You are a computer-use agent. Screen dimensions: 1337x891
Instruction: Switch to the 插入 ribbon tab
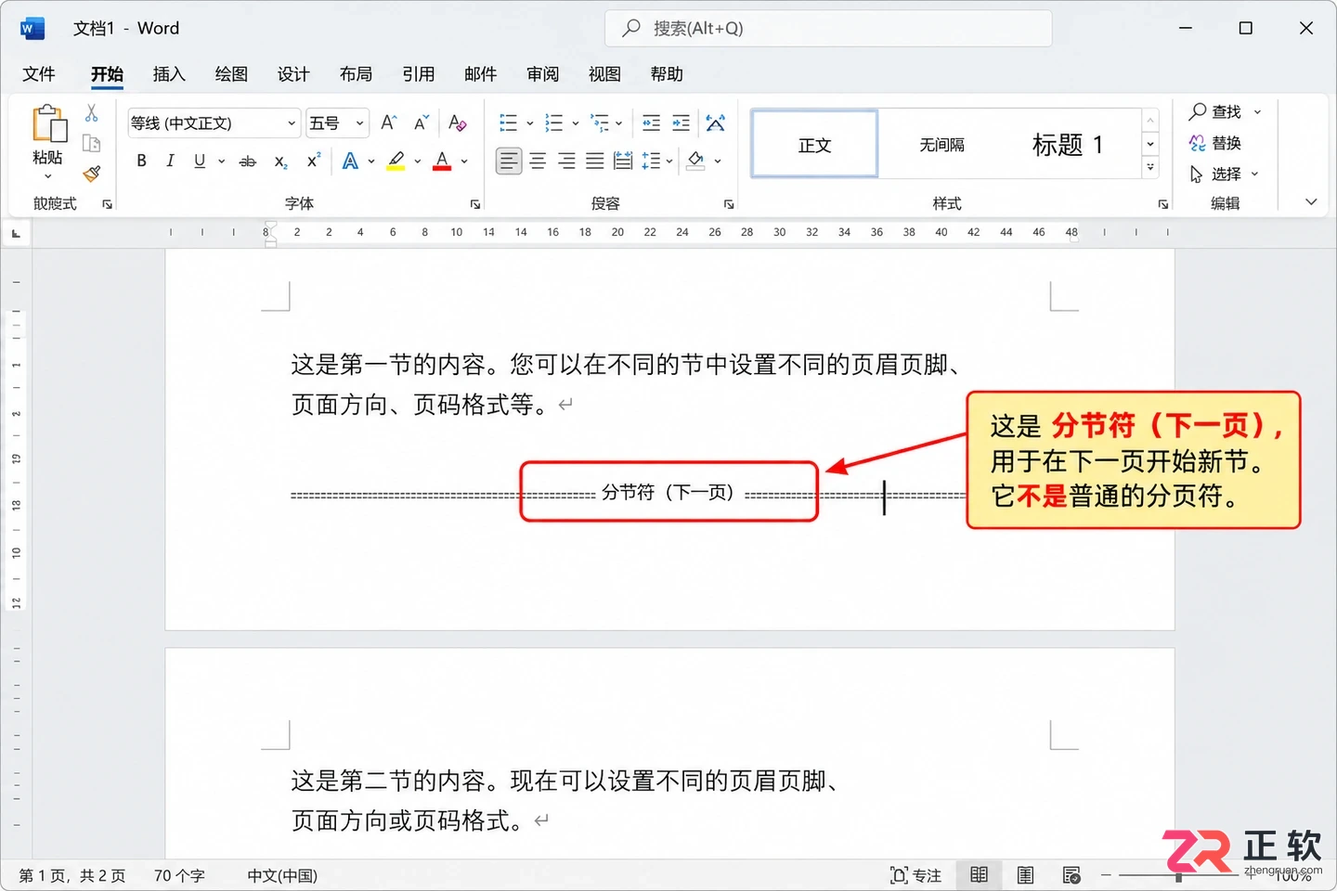click(169, 74)
